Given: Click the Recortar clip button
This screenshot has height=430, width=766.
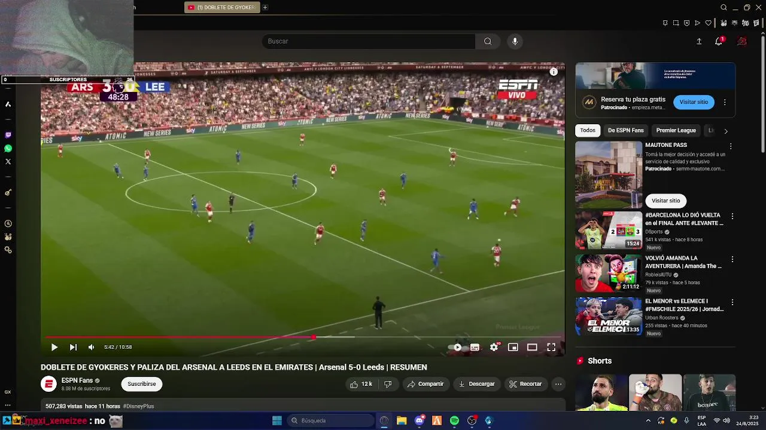Looking at the screenshot, I should click(525, 384).
